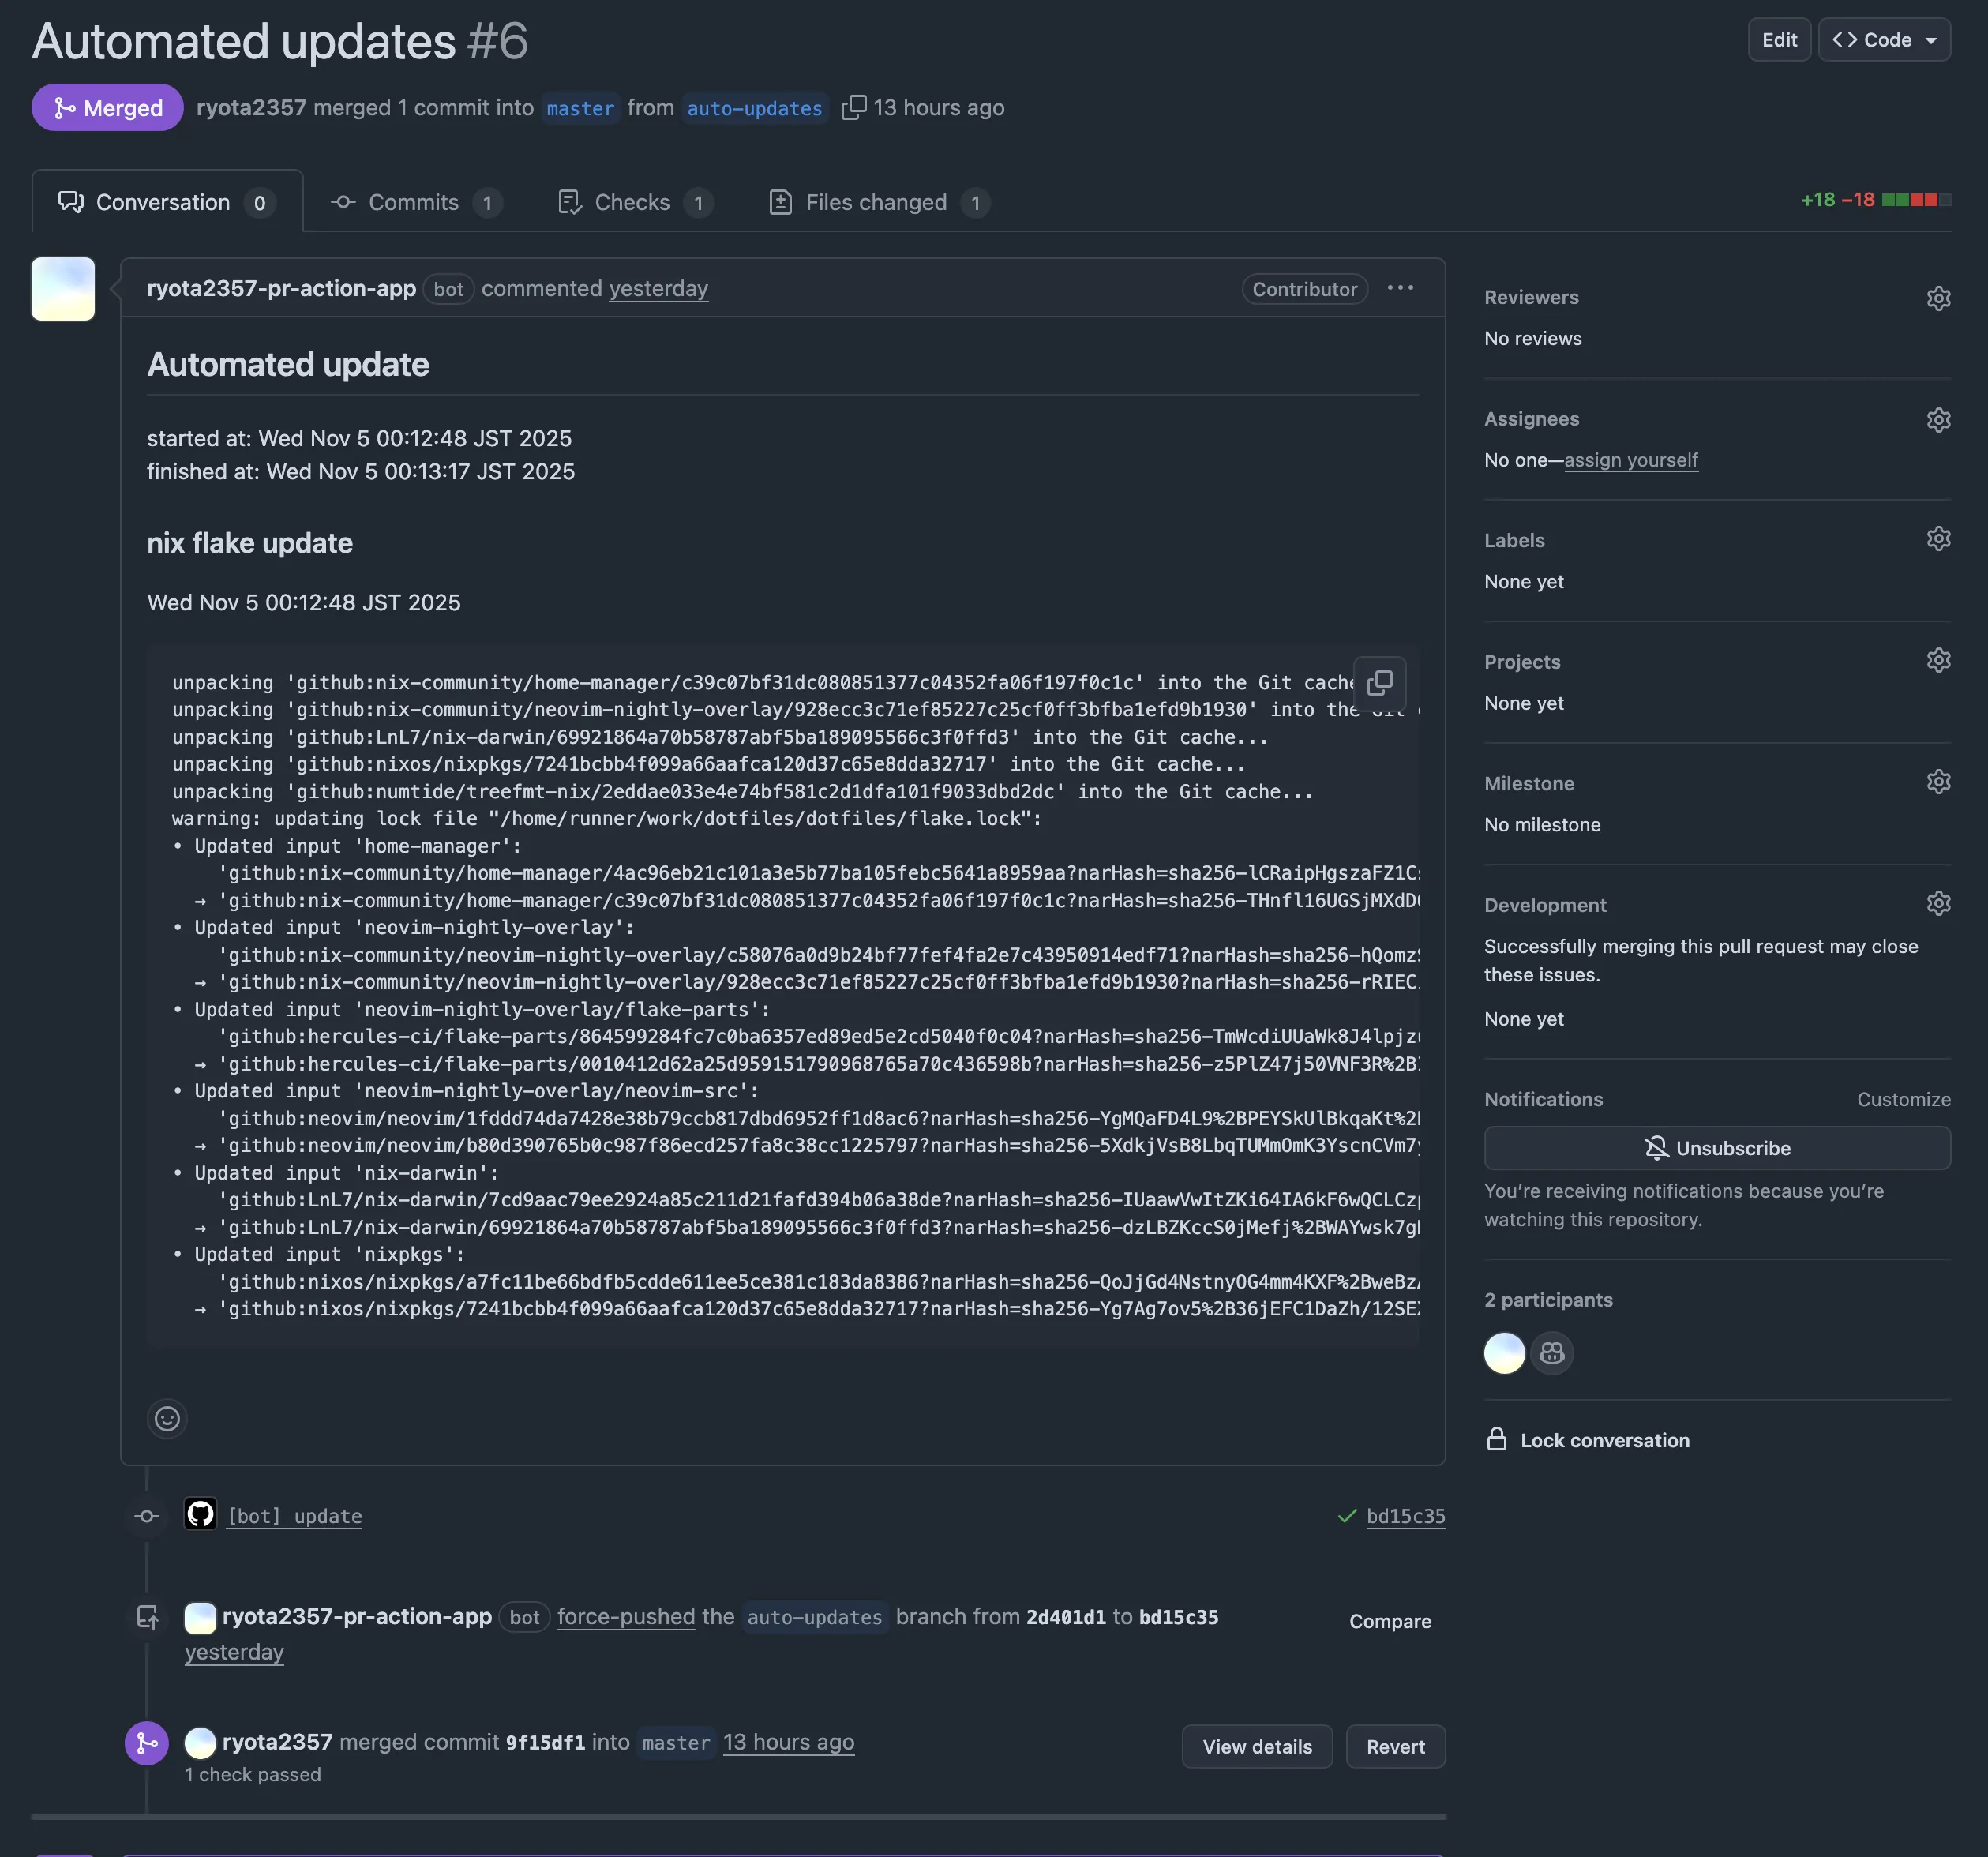Switch to the Files changed tab
Image resolution: width=1988 pixels, height=1857 pixels.
click(875, 201)
